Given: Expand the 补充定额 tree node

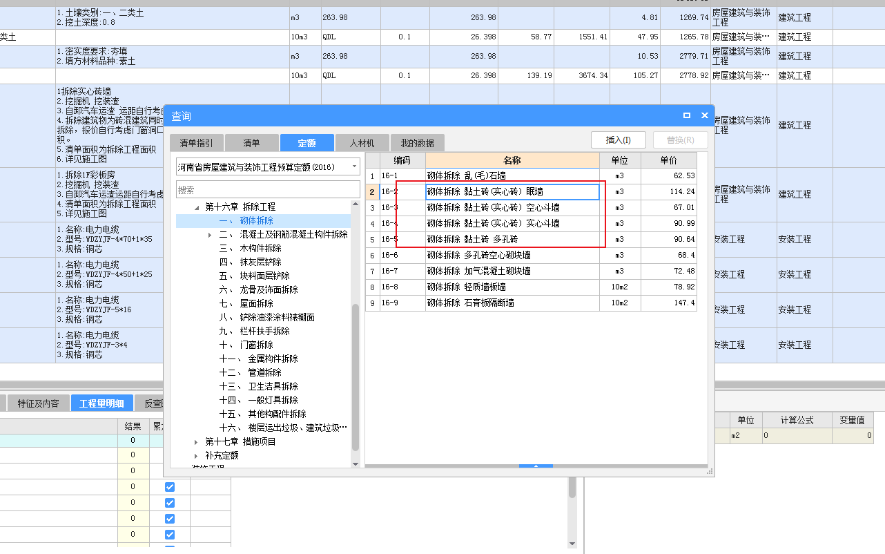Looking at the screenshot, I should coord(197,455).
